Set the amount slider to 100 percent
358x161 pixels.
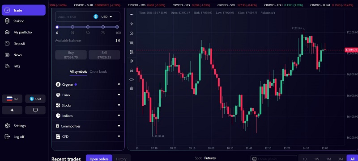point(117,27)
